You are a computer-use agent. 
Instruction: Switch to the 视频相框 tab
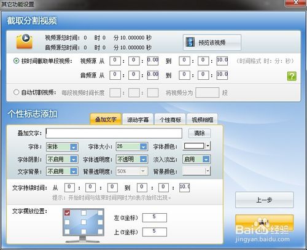(203, 120)
